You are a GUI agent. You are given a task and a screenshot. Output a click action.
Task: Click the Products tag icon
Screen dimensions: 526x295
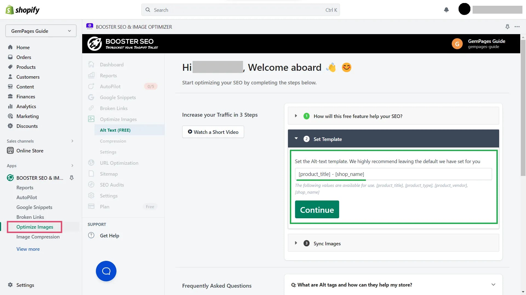pos(10,67)
